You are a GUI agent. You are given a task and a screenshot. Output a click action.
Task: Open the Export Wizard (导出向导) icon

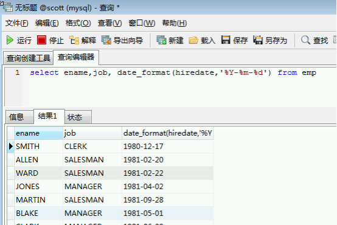point(106,40)
